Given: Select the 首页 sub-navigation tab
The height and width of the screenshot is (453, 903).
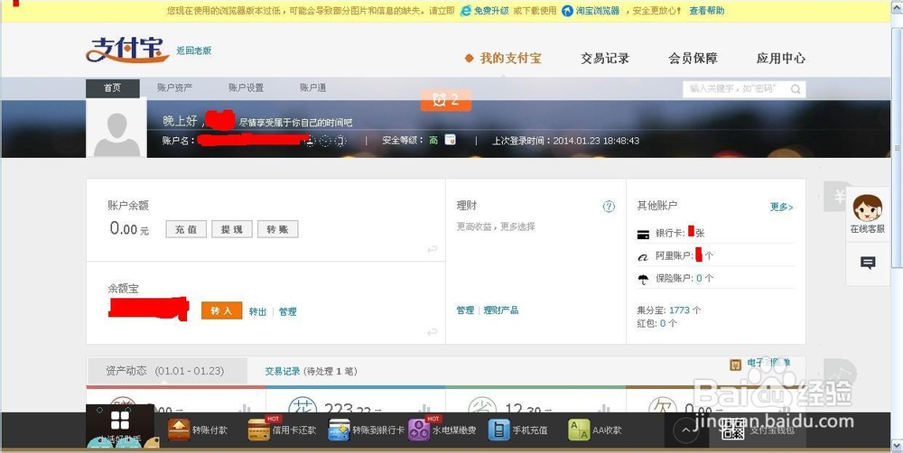Looking at the screenshot, I should point(112,88).
